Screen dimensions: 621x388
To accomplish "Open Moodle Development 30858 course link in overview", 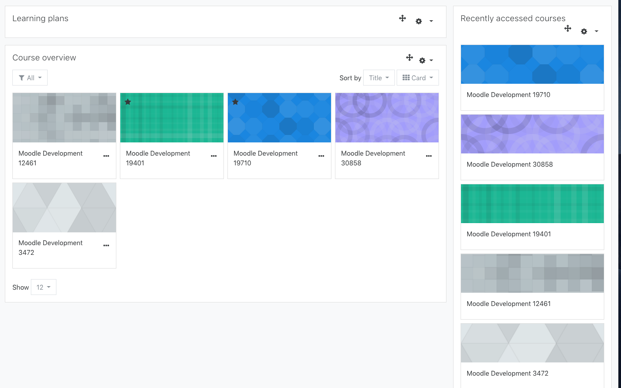I will pyautogui.click(x=373, y=158).
